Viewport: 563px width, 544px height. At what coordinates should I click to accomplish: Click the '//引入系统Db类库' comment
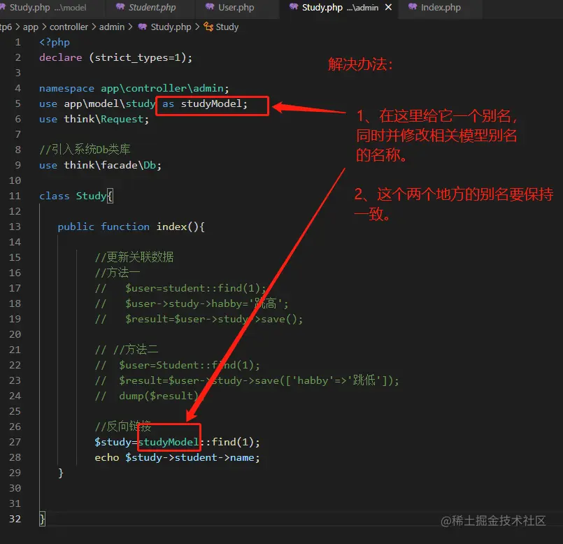[x=85, y=150]
